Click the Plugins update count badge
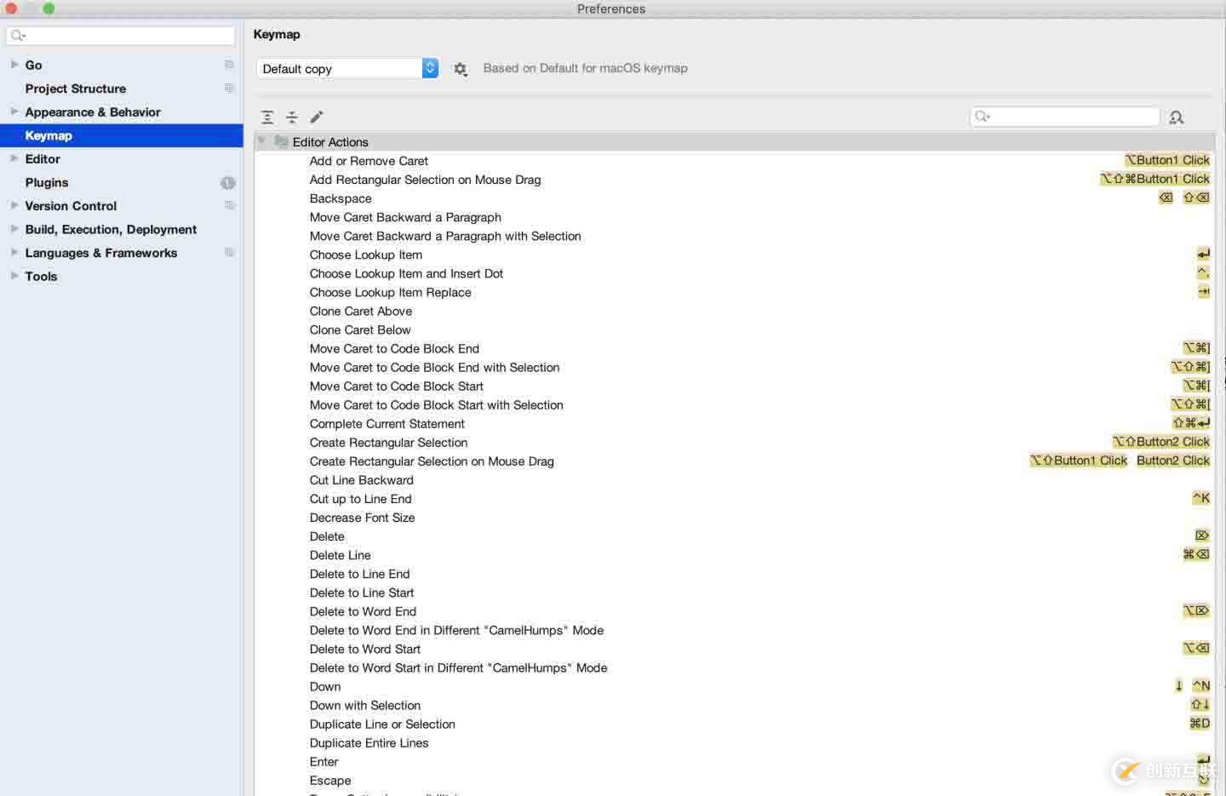The image size is (1226, 796). pyautogui.click(x=227, y=182)
